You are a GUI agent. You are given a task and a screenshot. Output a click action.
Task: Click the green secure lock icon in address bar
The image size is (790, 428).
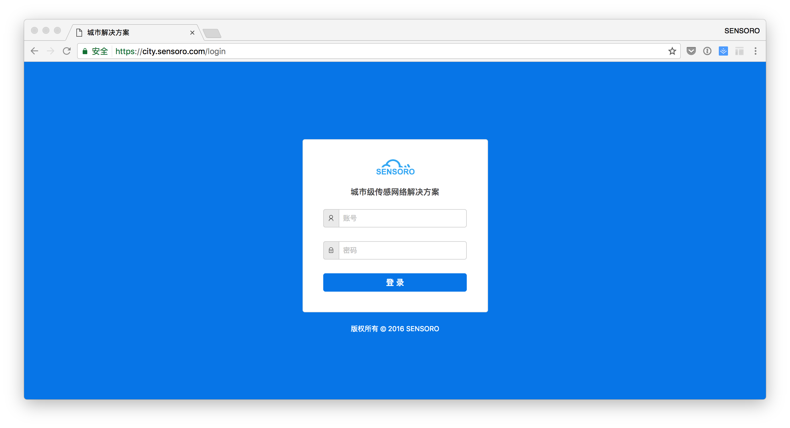point(85,51)
